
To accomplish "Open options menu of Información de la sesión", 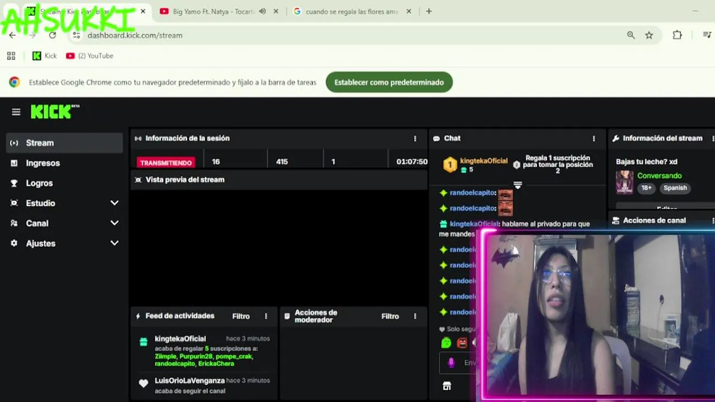I will 415,138.
